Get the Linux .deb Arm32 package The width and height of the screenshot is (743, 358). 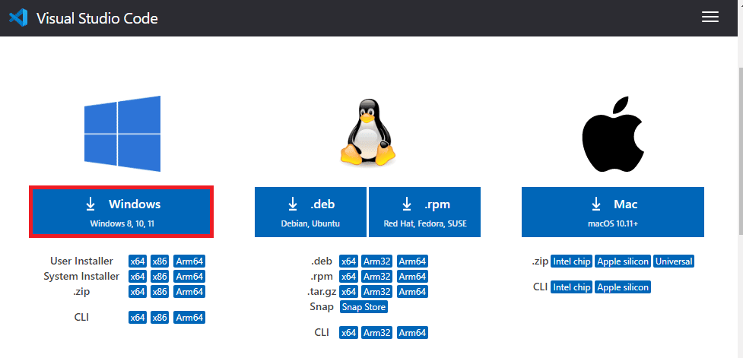377,261
